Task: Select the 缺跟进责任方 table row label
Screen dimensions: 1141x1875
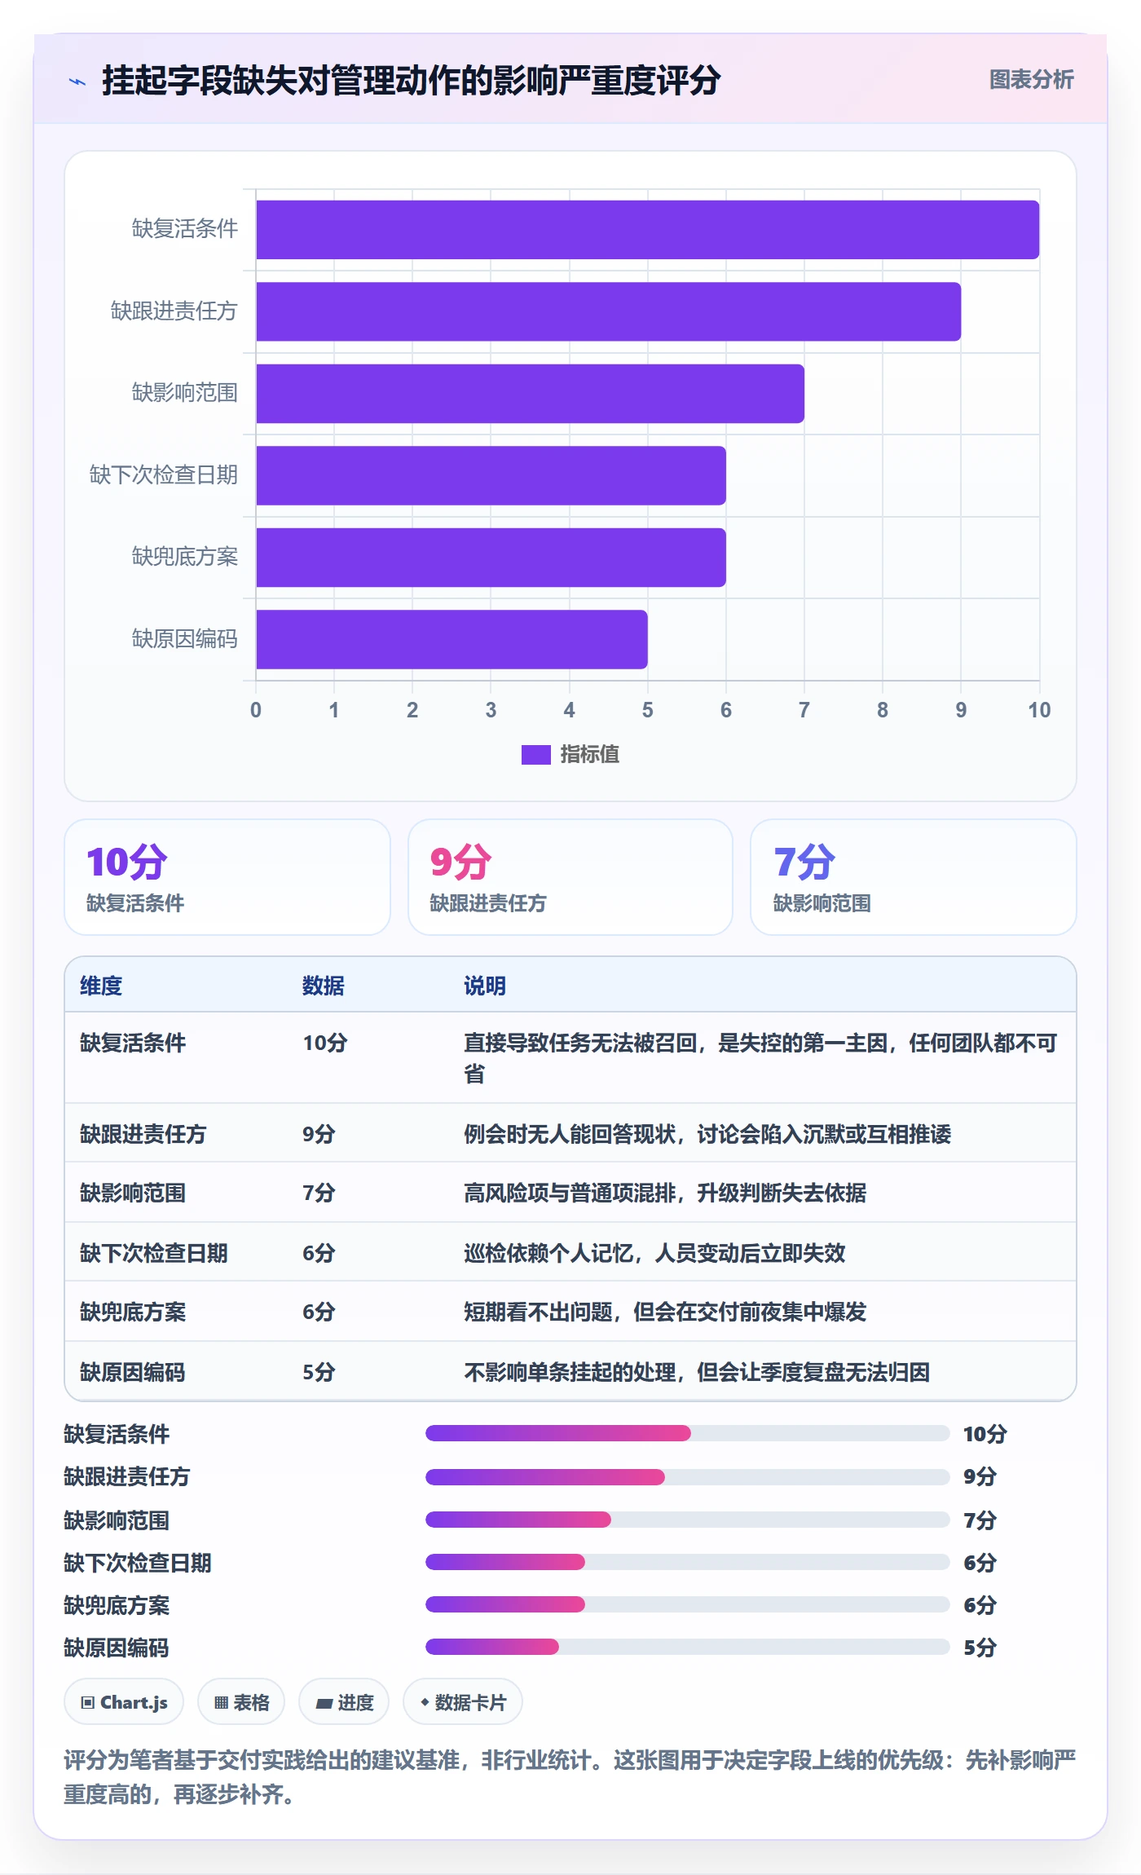Action: pyautogui.click(x=143, y=1134)
